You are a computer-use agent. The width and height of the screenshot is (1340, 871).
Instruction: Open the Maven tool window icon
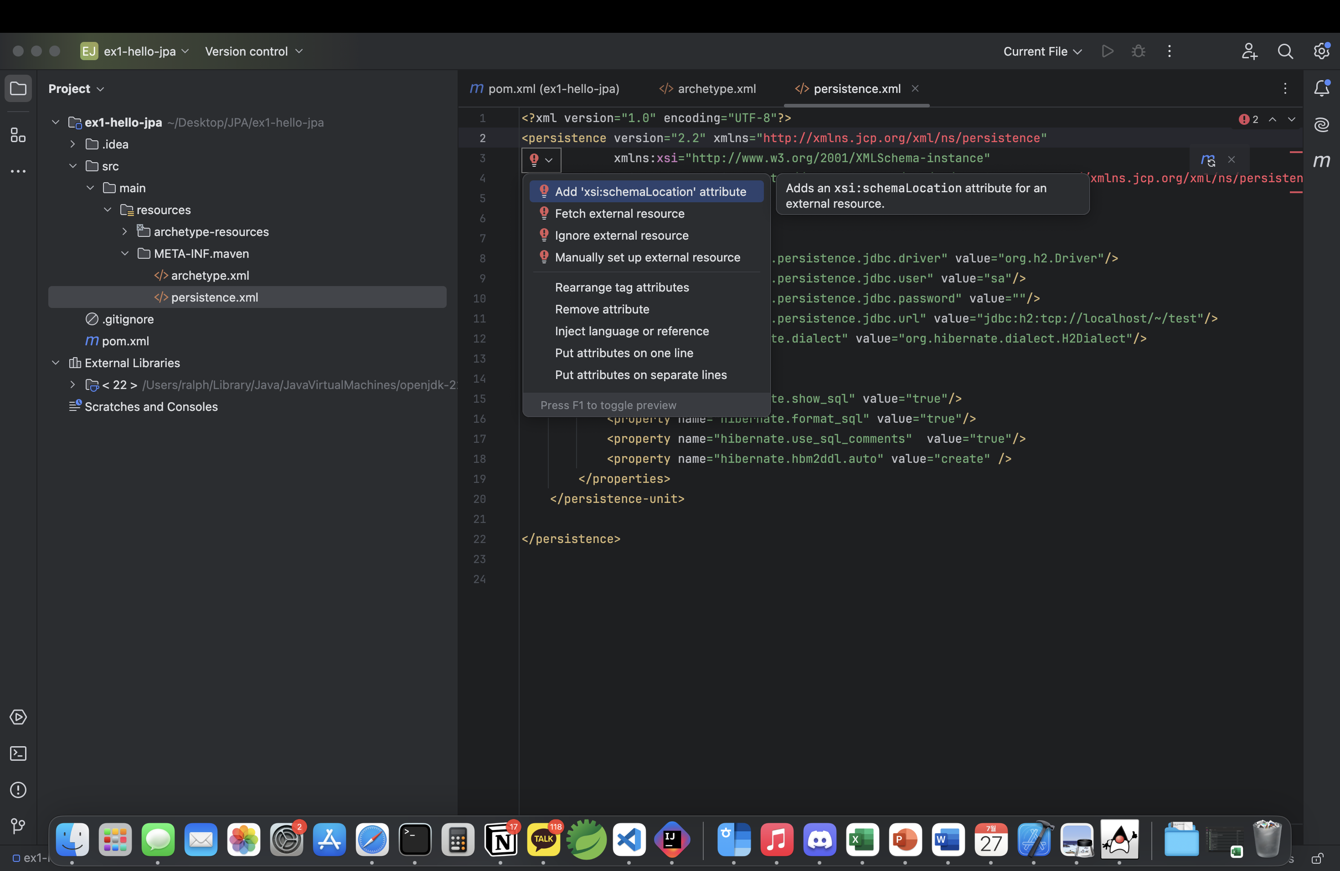pyautogui.click(x=1321, y=161)
